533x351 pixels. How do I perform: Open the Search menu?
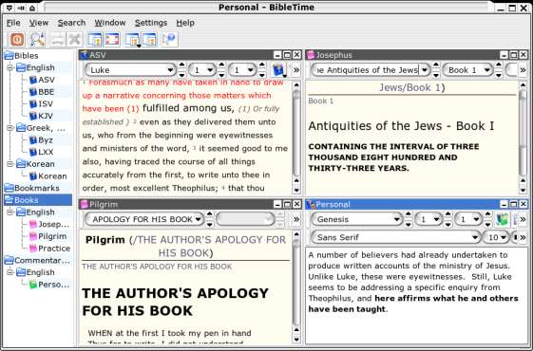pyautogui.click(x=71, y=23)
